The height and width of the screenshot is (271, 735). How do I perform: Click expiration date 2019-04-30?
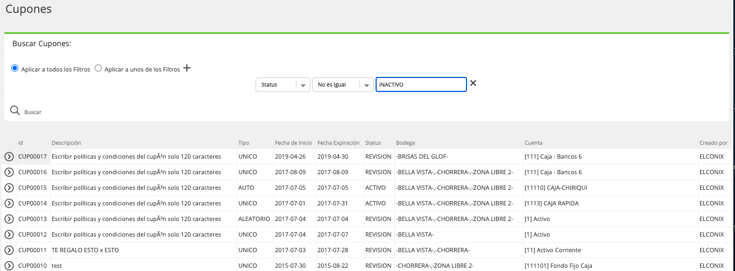tap(333, 156)
